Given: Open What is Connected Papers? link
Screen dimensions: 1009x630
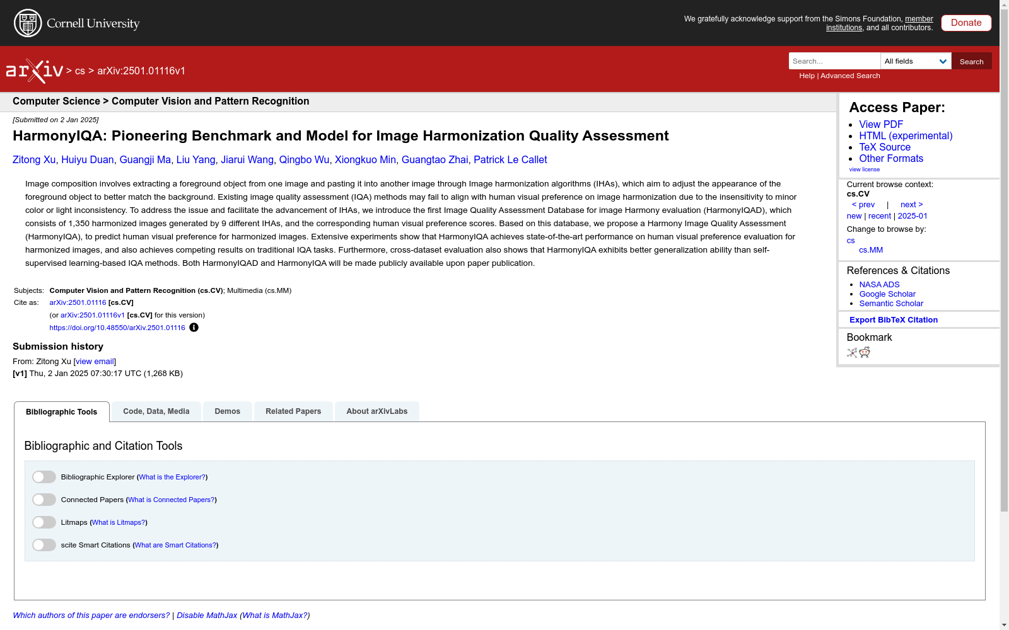Looking at the screenshot, I should tap(171, 500).
